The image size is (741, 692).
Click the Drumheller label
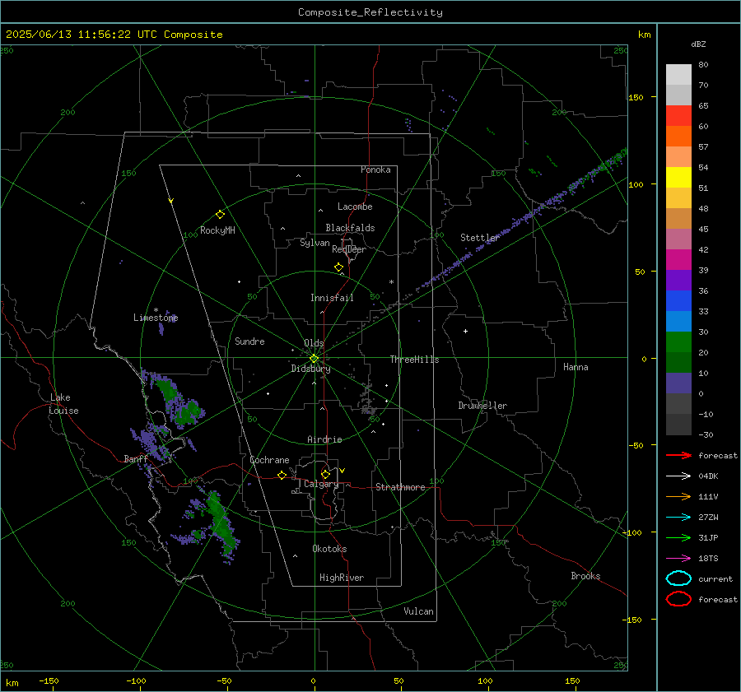[482, 406]
